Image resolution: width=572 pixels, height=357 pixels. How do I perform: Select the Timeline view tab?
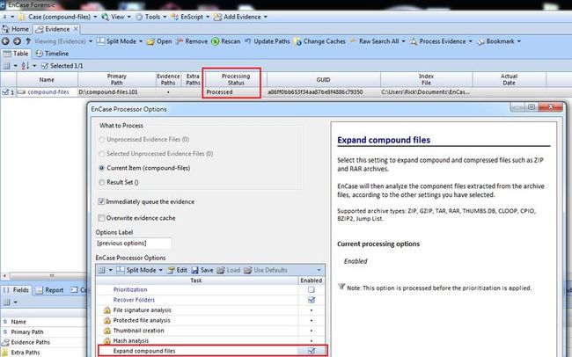(x=52, y=54)
